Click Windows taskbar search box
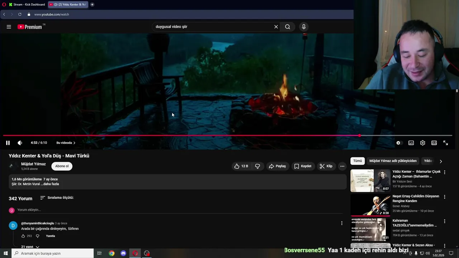The image size is (459, 258). point(52,253)
